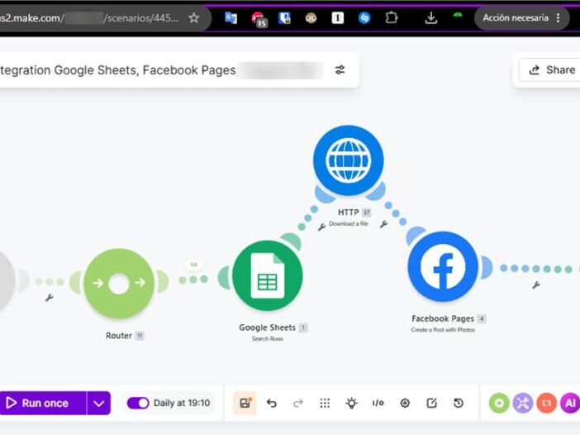Click the Redo arrow in toolbar
Screen dimensions: 580x435
pyautogui.click(x=298, y=403)
